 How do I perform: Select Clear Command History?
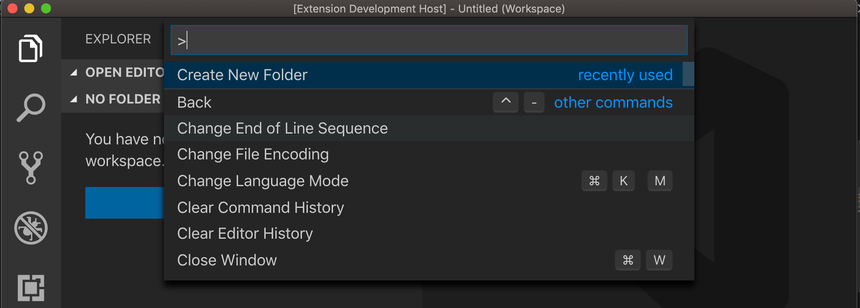(260, 208)
